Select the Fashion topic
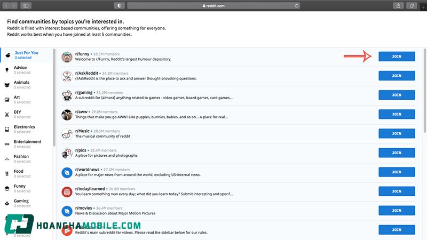Screen dimensions: 427x240 (26, 159)
